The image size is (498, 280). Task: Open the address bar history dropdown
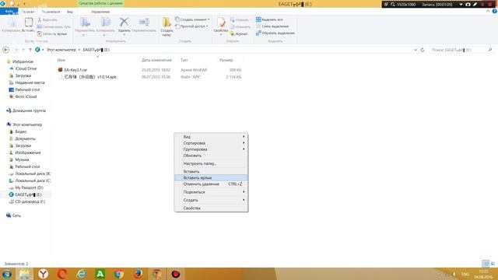[416, 50]
